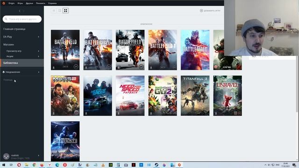Screen dimensions: 299x168
Task: Click the search magnifier icon
Action: (x=6, y=19)
